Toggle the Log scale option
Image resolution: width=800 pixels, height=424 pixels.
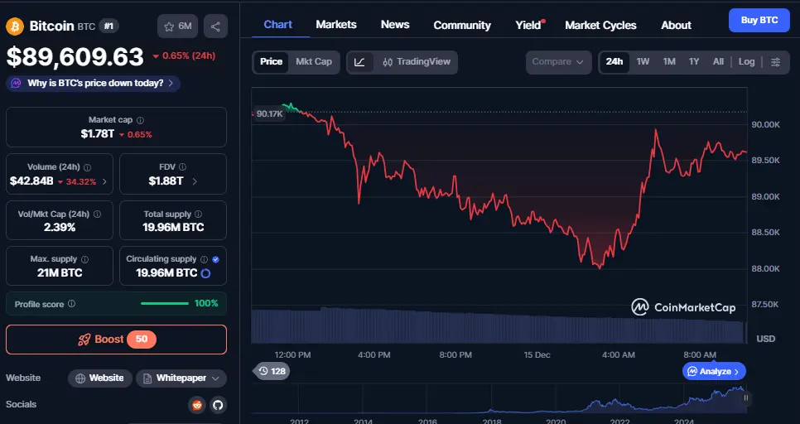[x=746, y=62]
